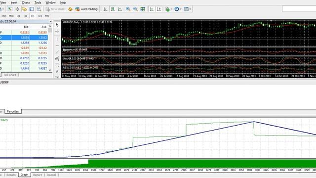This screenshot has height=178, width=316.
Task: Click the MetaEditor icon
Action: [x=70, y=9]
